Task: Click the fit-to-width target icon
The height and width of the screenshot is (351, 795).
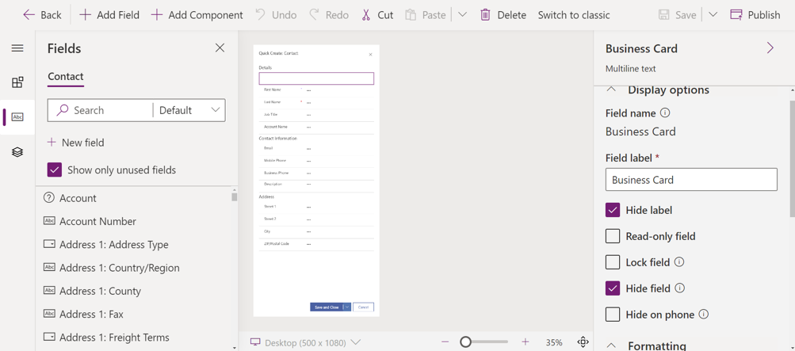Action: point(583,342)
